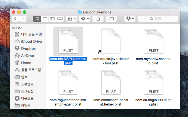This screenshot has width=188, height=117.
Task: Select the com.rogueamoeba.instanton-agent.plist file icon
Action: 68,82
